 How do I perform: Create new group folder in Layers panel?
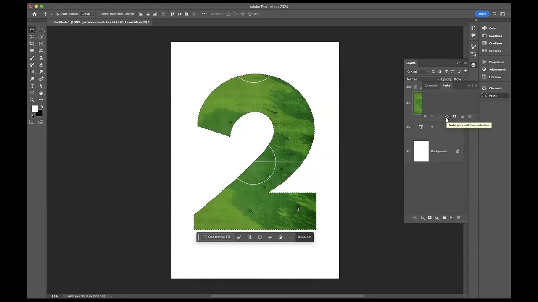coord(444,218)
